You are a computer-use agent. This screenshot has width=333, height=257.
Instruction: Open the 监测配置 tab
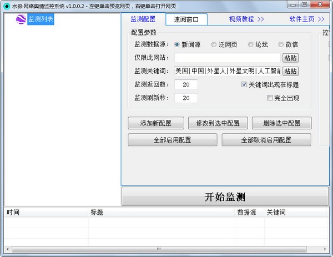[143, 19]
